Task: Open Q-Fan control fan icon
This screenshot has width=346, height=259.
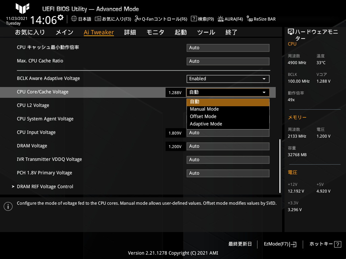Action: click(x=138, y=19)
